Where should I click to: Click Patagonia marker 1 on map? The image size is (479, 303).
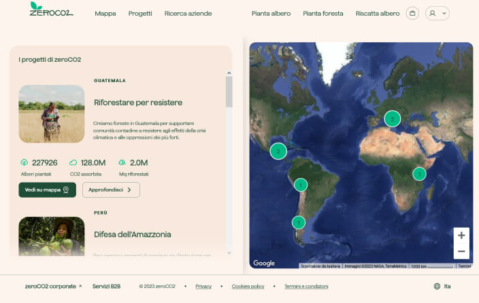pyautogui.click(x=299, y=222)
